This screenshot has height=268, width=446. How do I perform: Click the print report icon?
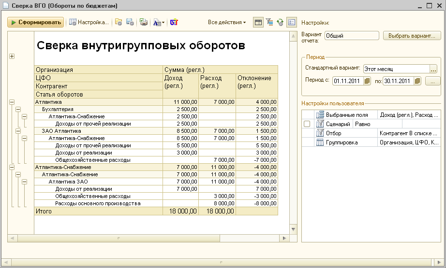144,22
